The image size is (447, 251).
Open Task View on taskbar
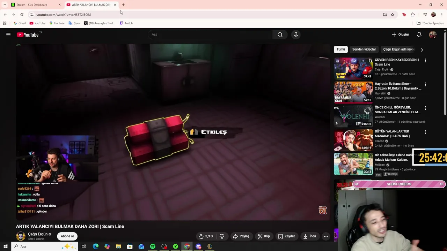click(84, 246)
